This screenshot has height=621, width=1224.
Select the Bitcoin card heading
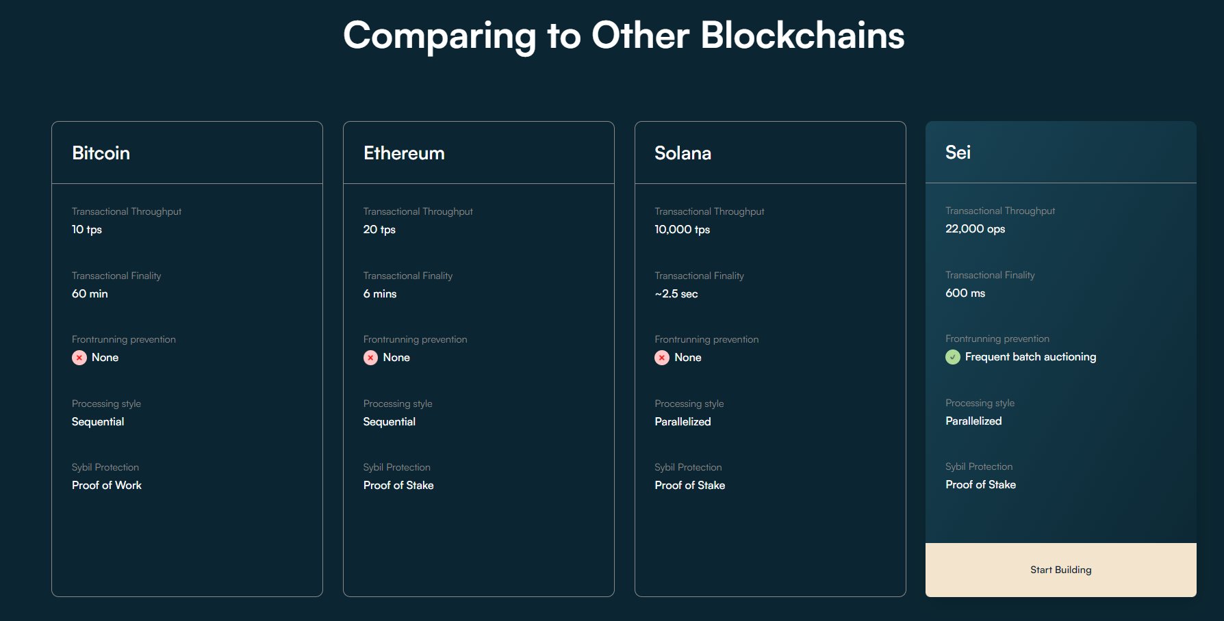101,153
